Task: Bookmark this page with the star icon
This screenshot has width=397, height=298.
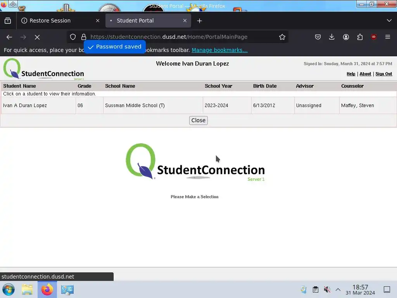Action: pos(282,37)
